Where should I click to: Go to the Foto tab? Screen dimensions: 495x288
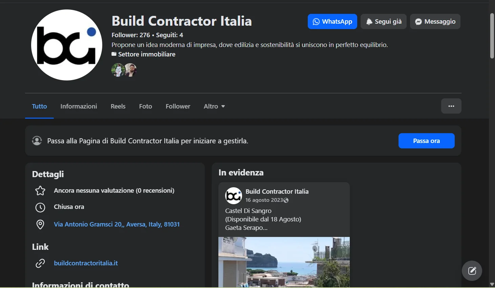point(146,106)
